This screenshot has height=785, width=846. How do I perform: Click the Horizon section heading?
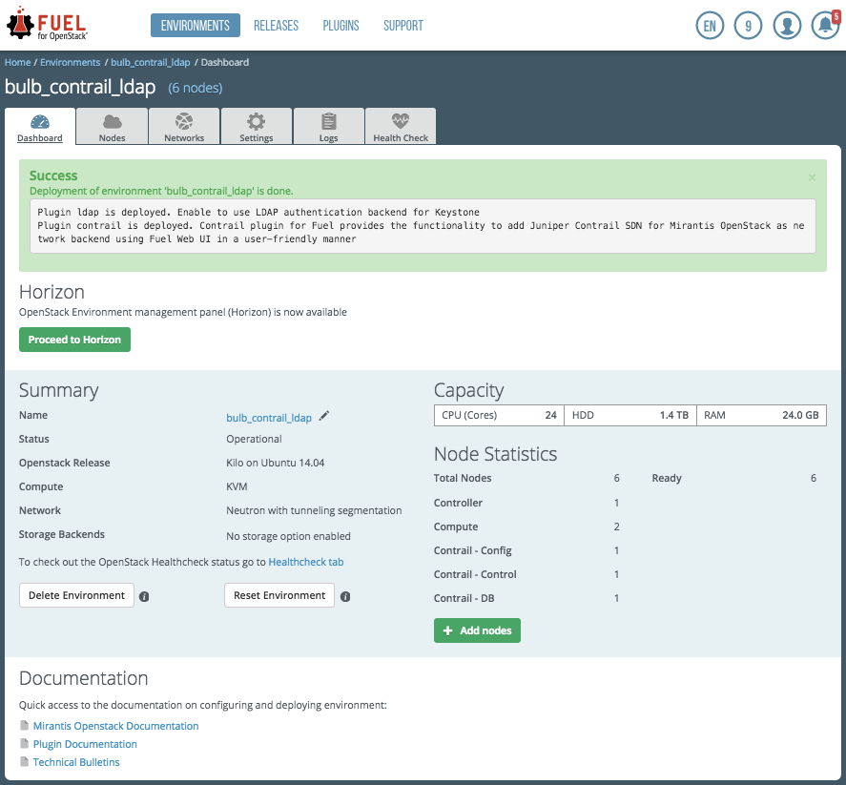(52, 292)
